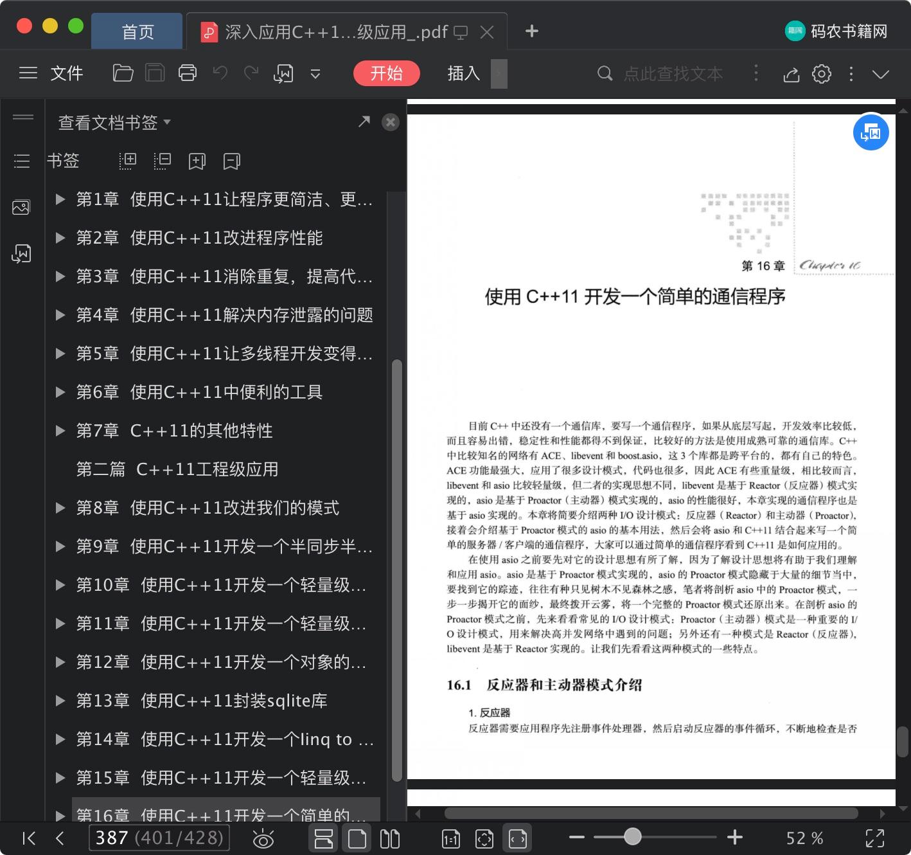This screenshot has height=855, width=911.
Task: Click the redo arrow icon
Action: (x=251, y=73)
